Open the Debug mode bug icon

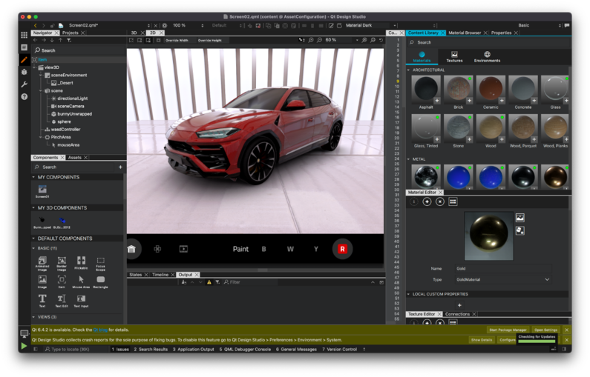(24, 72)
